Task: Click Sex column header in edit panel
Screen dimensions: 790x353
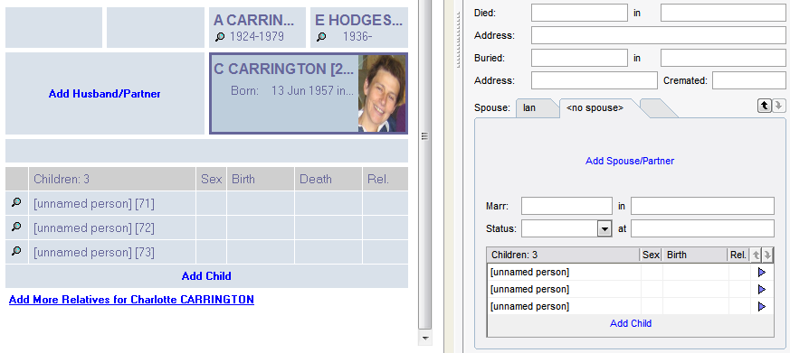Action: coord(651,255)
